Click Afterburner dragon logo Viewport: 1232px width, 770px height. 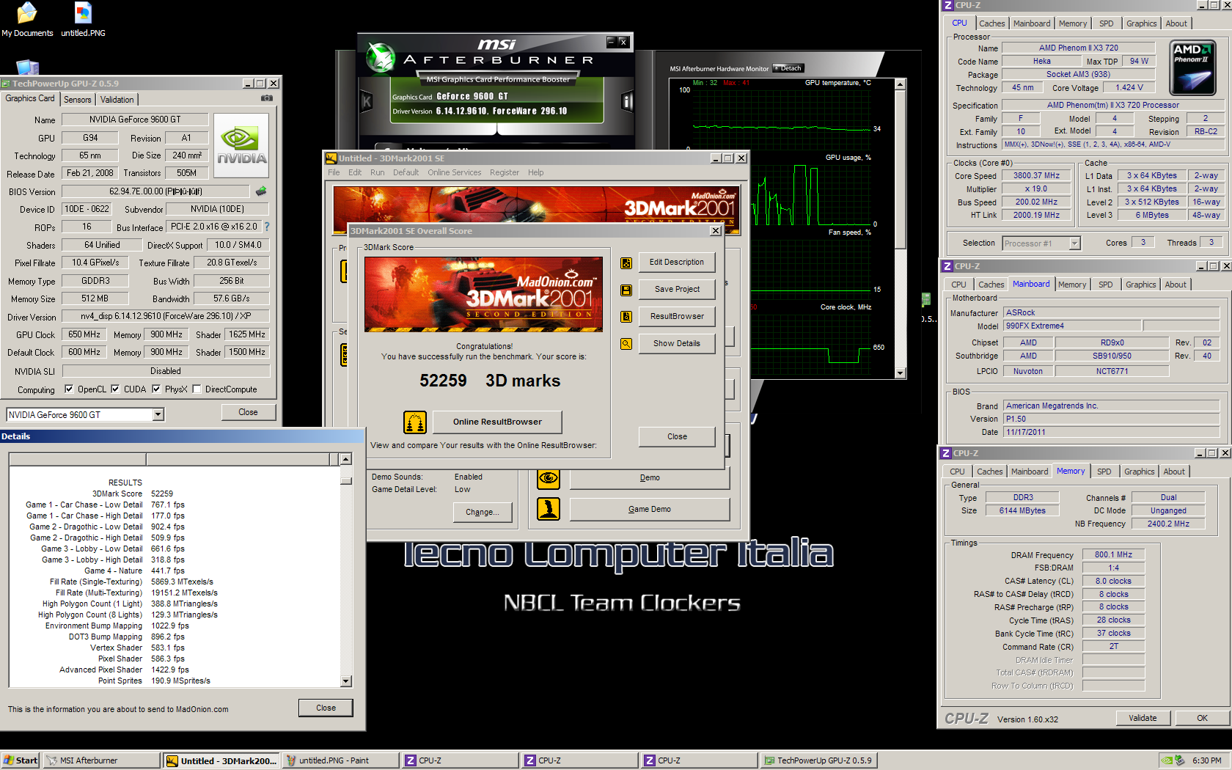click(x=381, y=57)
